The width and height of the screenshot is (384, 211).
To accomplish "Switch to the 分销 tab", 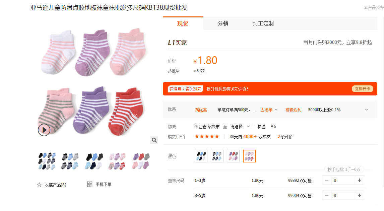I will coord(223,23).
